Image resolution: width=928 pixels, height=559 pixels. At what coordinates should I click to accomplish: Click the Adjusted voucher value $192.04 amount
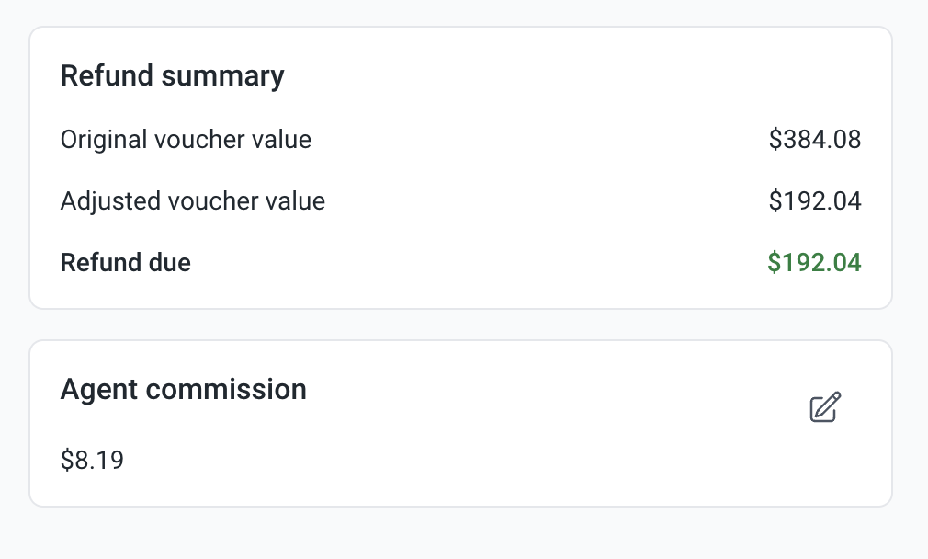(x=815, y=201)
